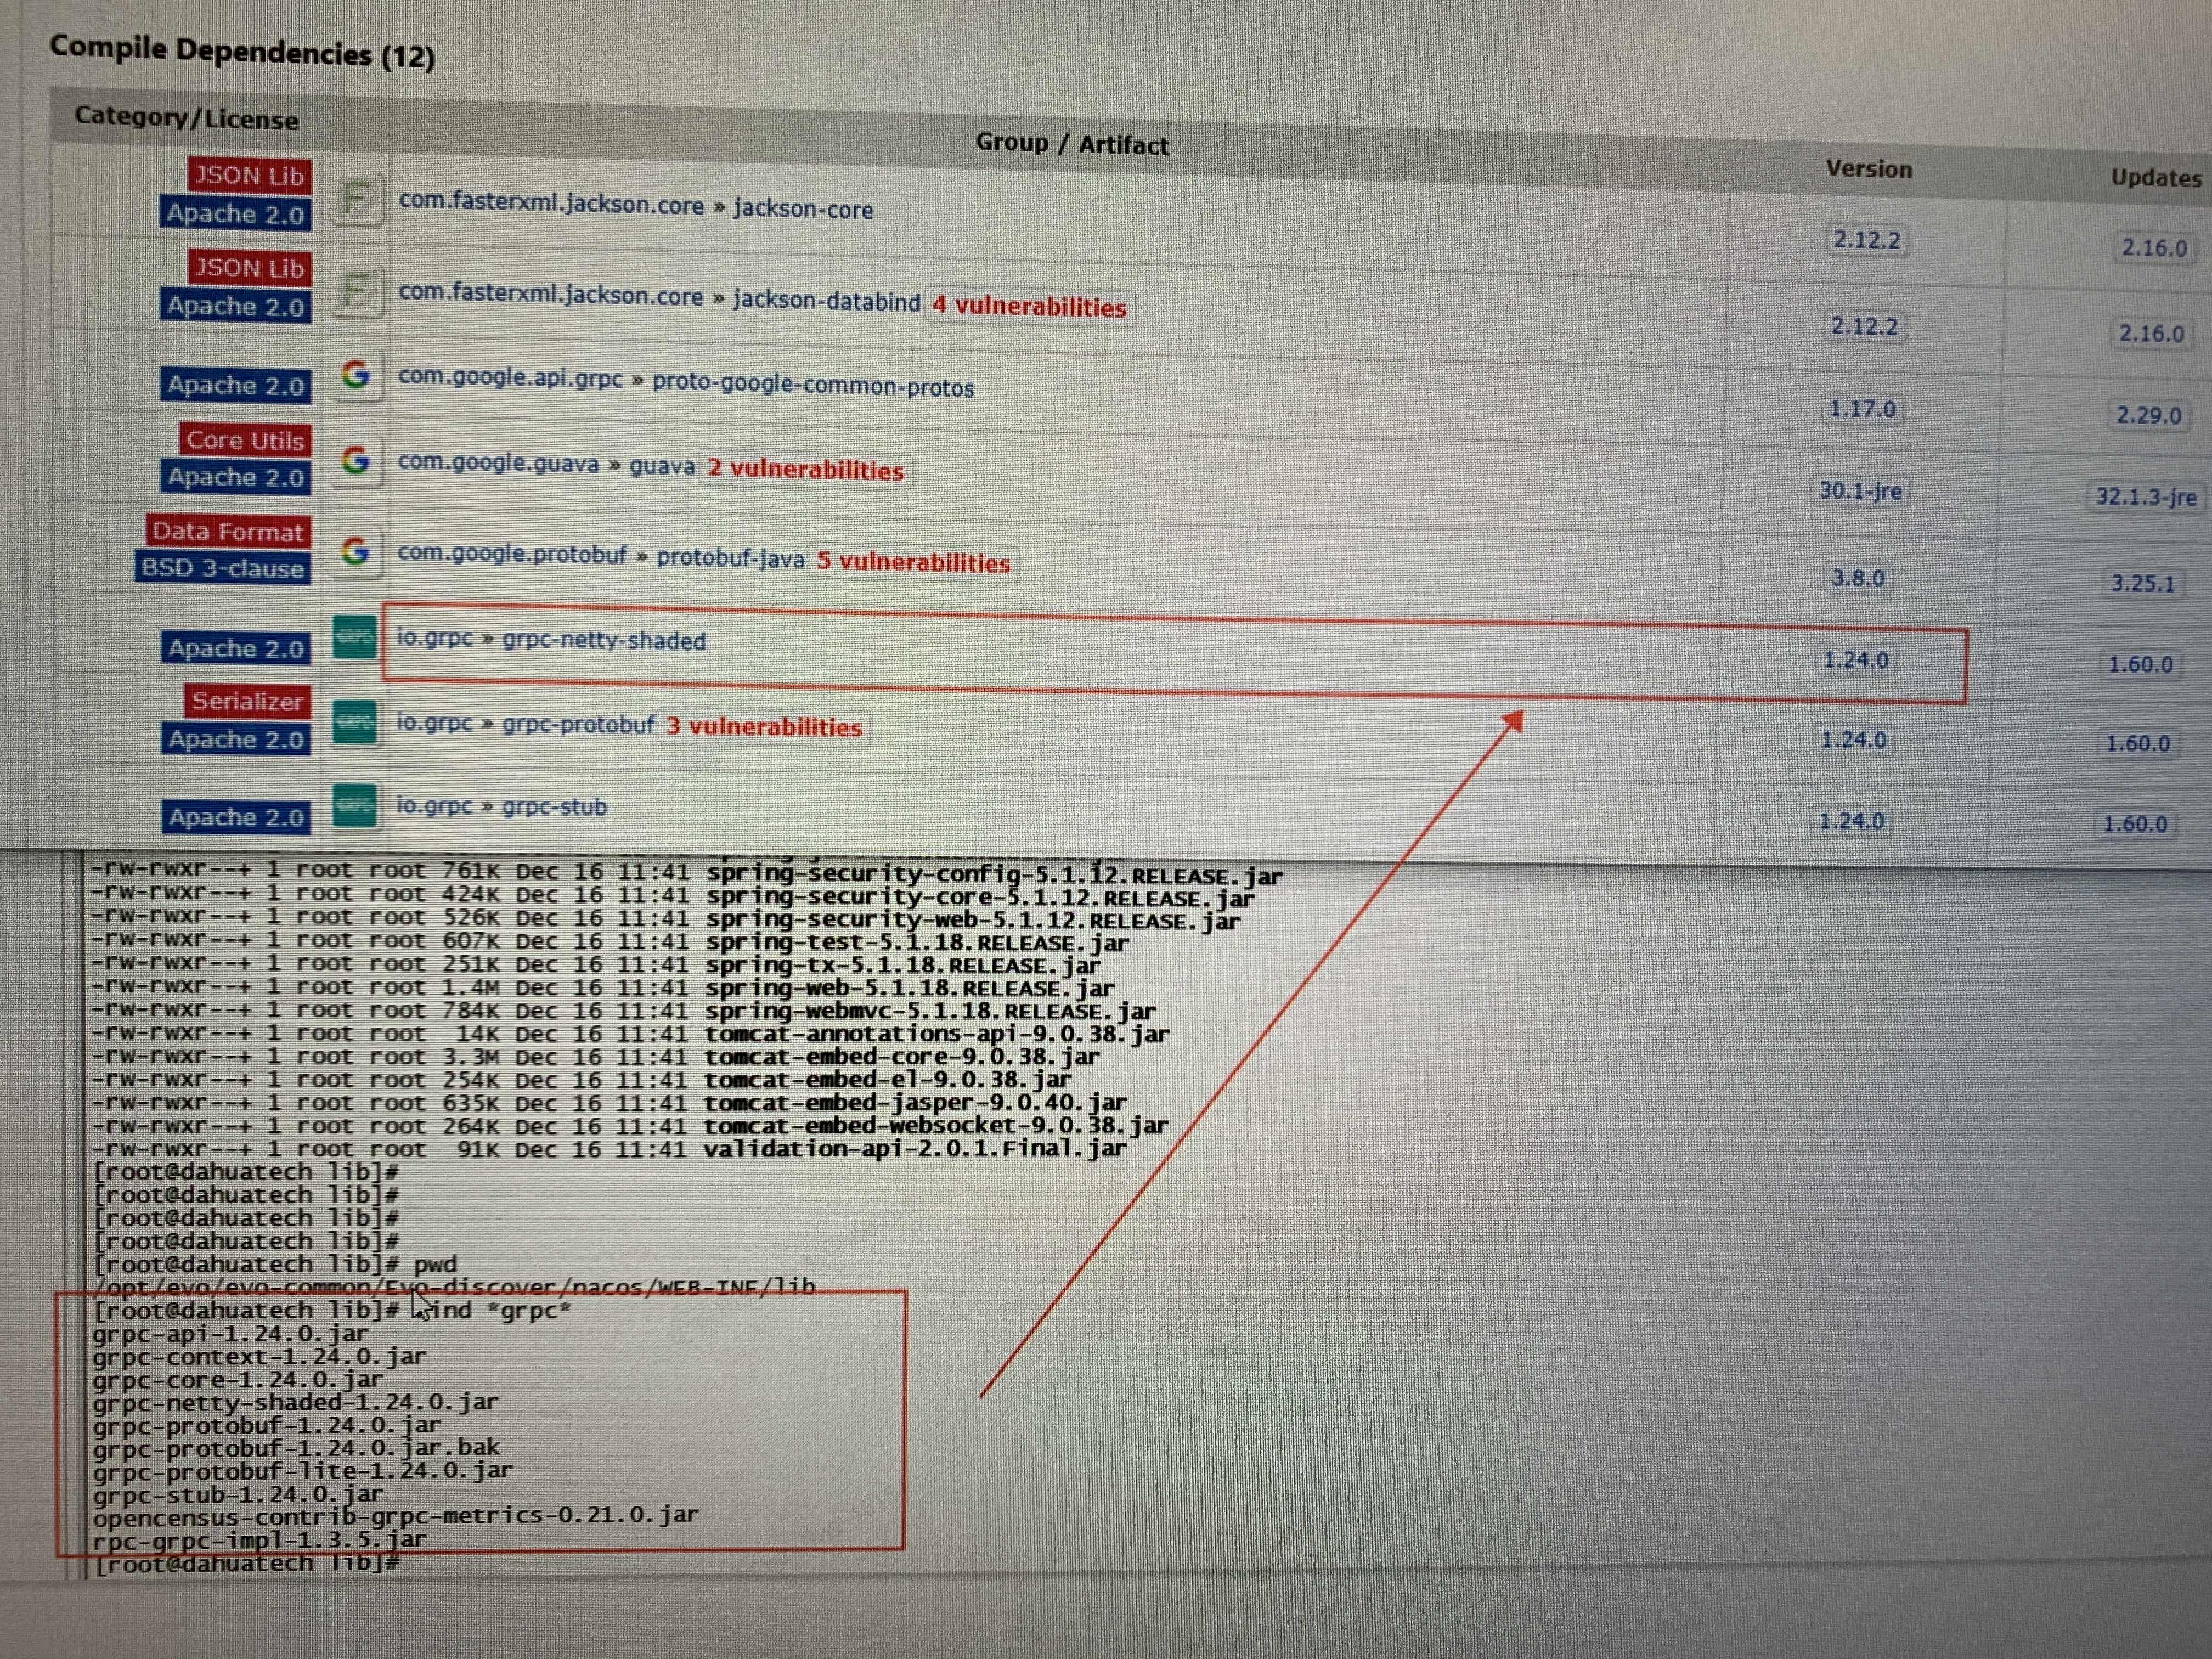Open guava version 30.1-jre
The width and height of the screenshot is (2212, 1659).
click(1860, 491)
